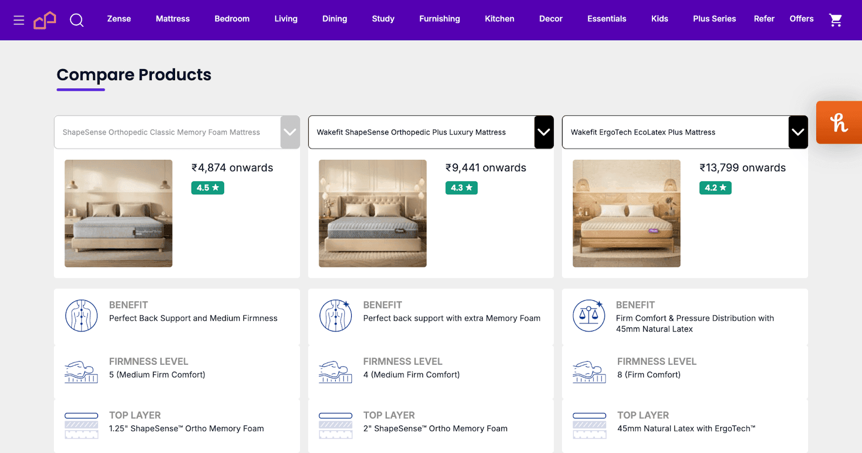Viewport: 862px width, 453px height.
Task: Expand the ShapeSense Orthopedic Plus Luxury dropdown
Action: tap(544, 132)
